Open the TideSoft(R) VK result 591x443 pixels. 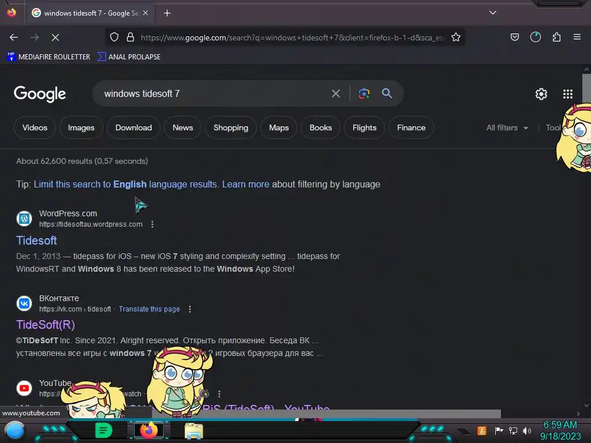(x=46, y=325)
